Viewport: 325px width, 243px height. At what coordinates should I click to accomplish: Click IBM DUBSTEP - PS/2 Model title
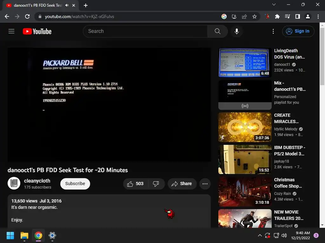coord(289,151)
